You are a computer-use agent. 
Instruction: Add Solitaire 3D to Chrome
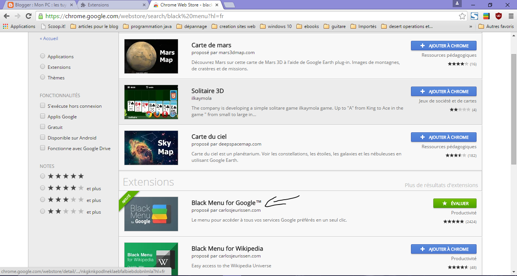pos(444,91)
